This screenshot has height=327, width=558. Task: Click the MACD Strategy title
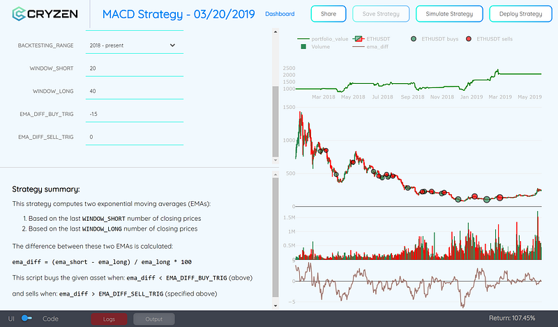[x=179, y=14]
